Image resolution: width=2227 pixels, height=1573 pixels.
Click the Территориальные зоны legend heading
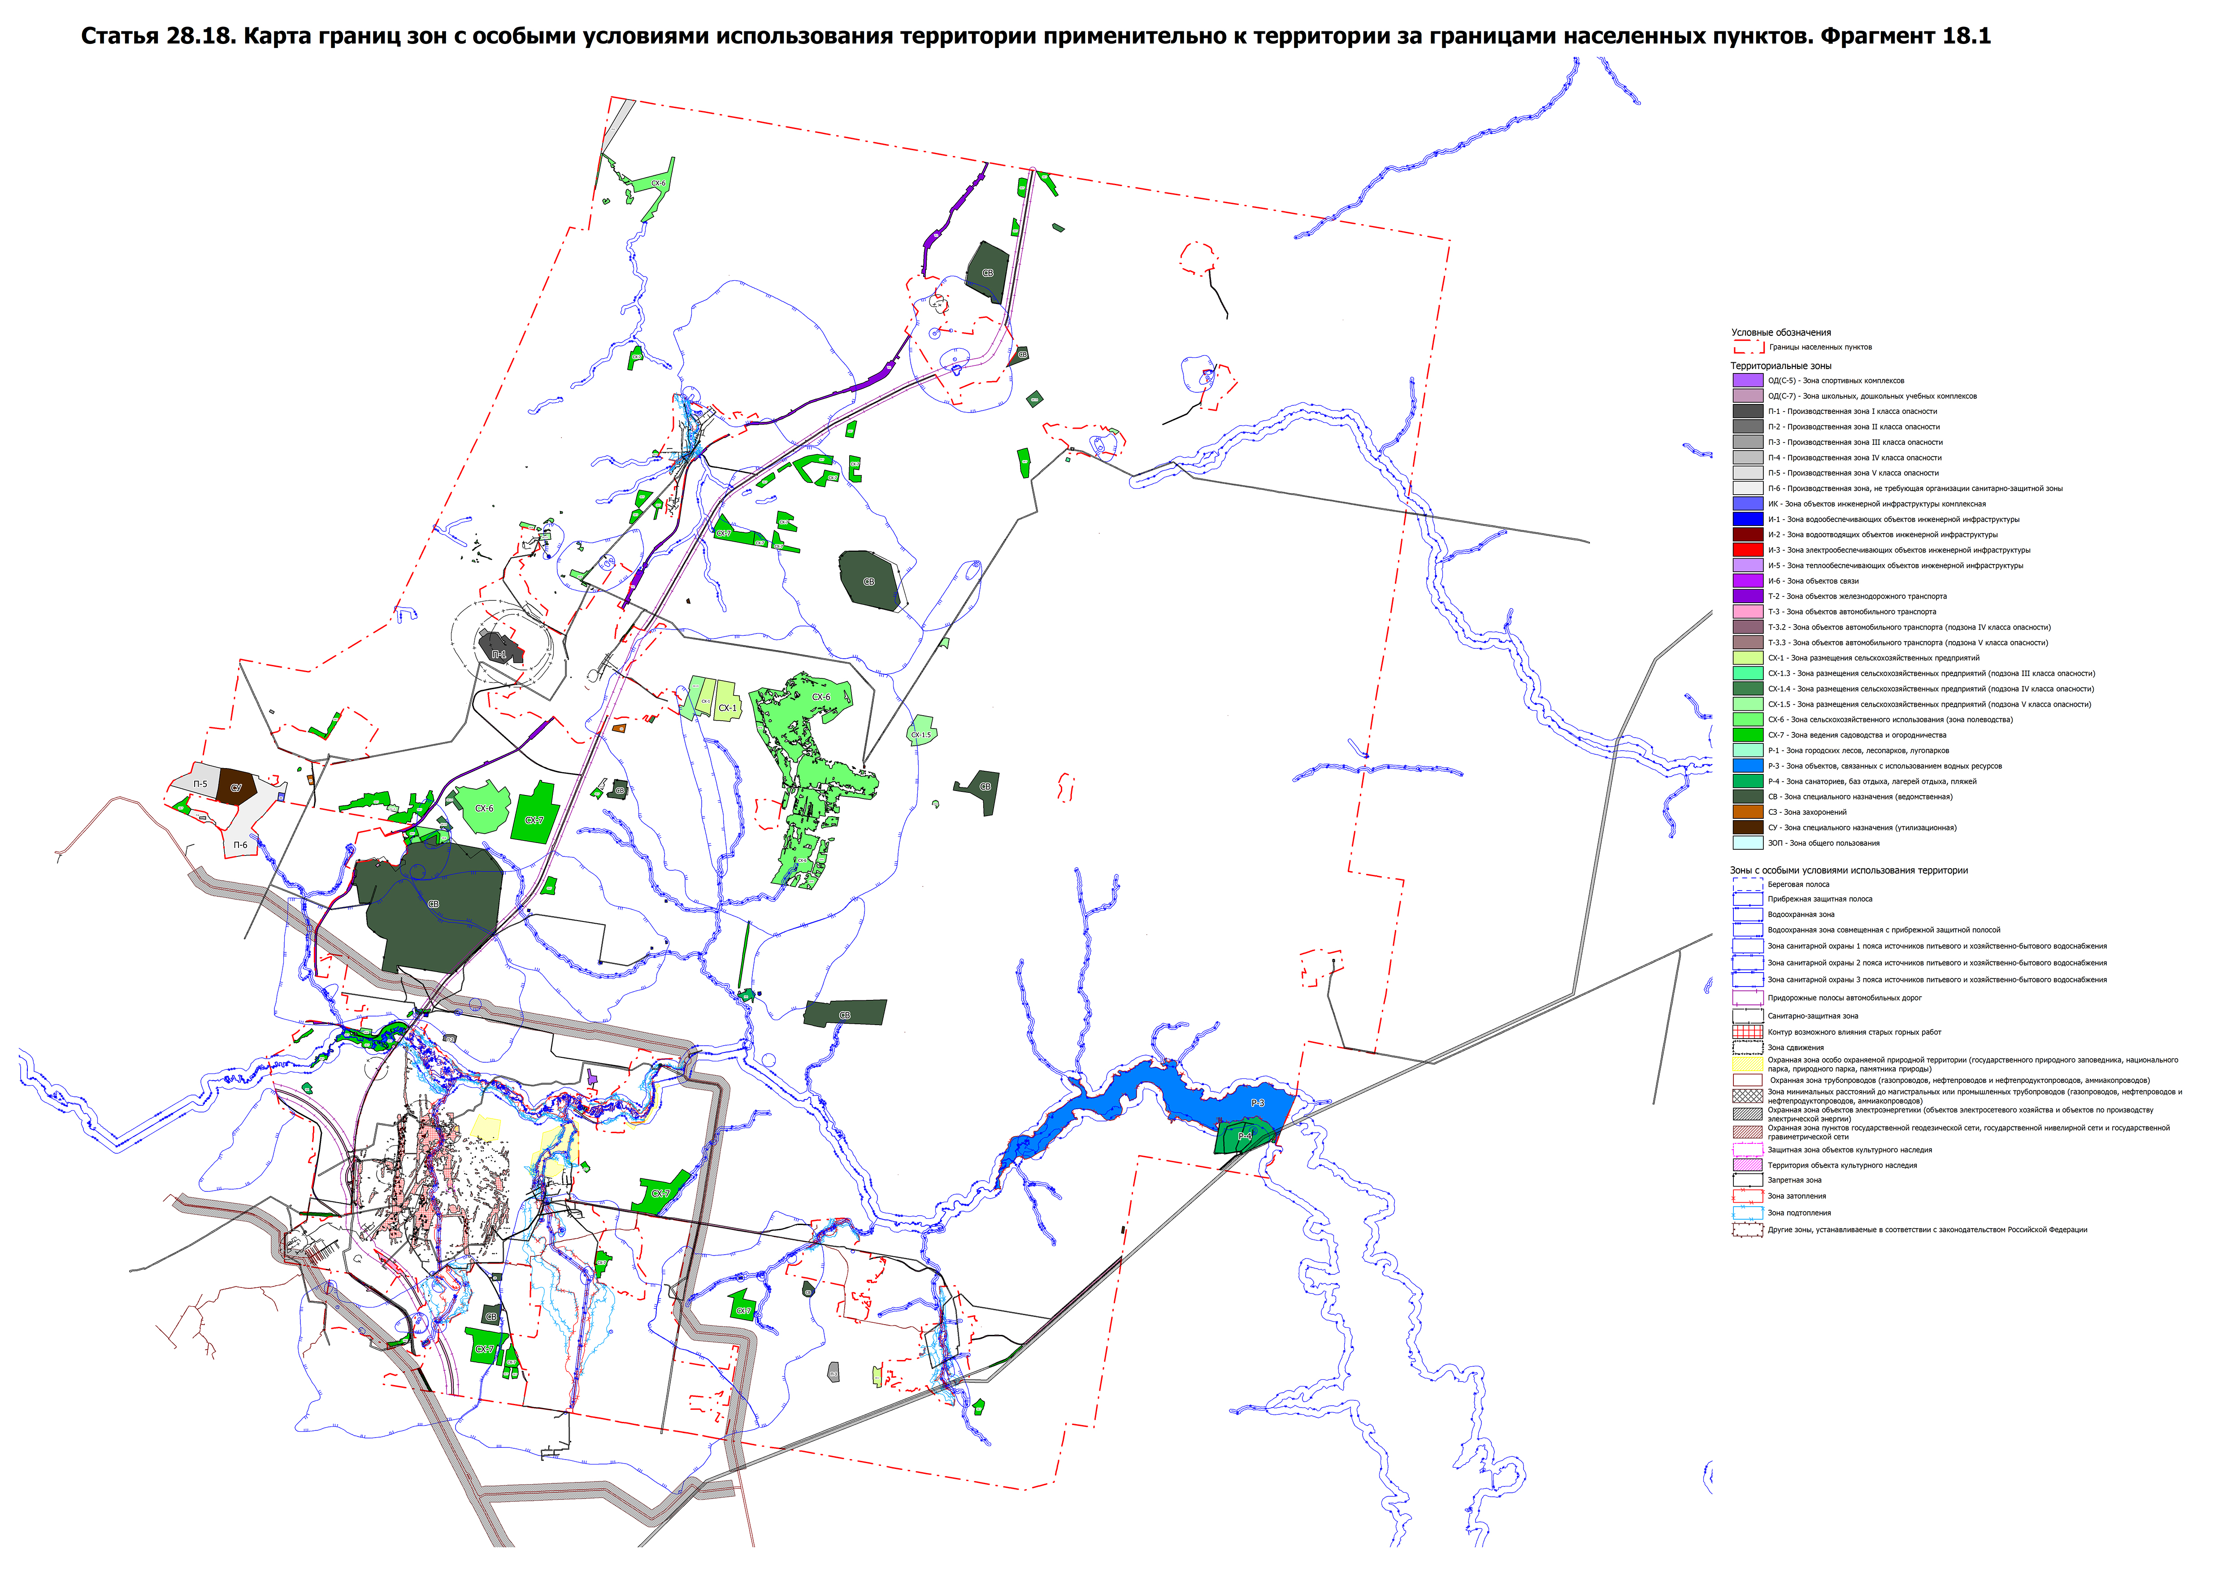(x=1780, y=365)
